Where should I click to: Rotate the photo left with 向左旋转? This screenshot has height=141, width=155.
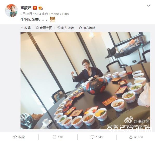point(65,28)
